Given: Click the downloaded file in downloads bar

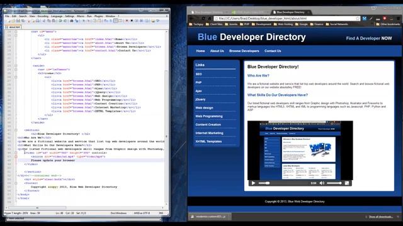Looking at the screenshot, I should click(210, 217).
